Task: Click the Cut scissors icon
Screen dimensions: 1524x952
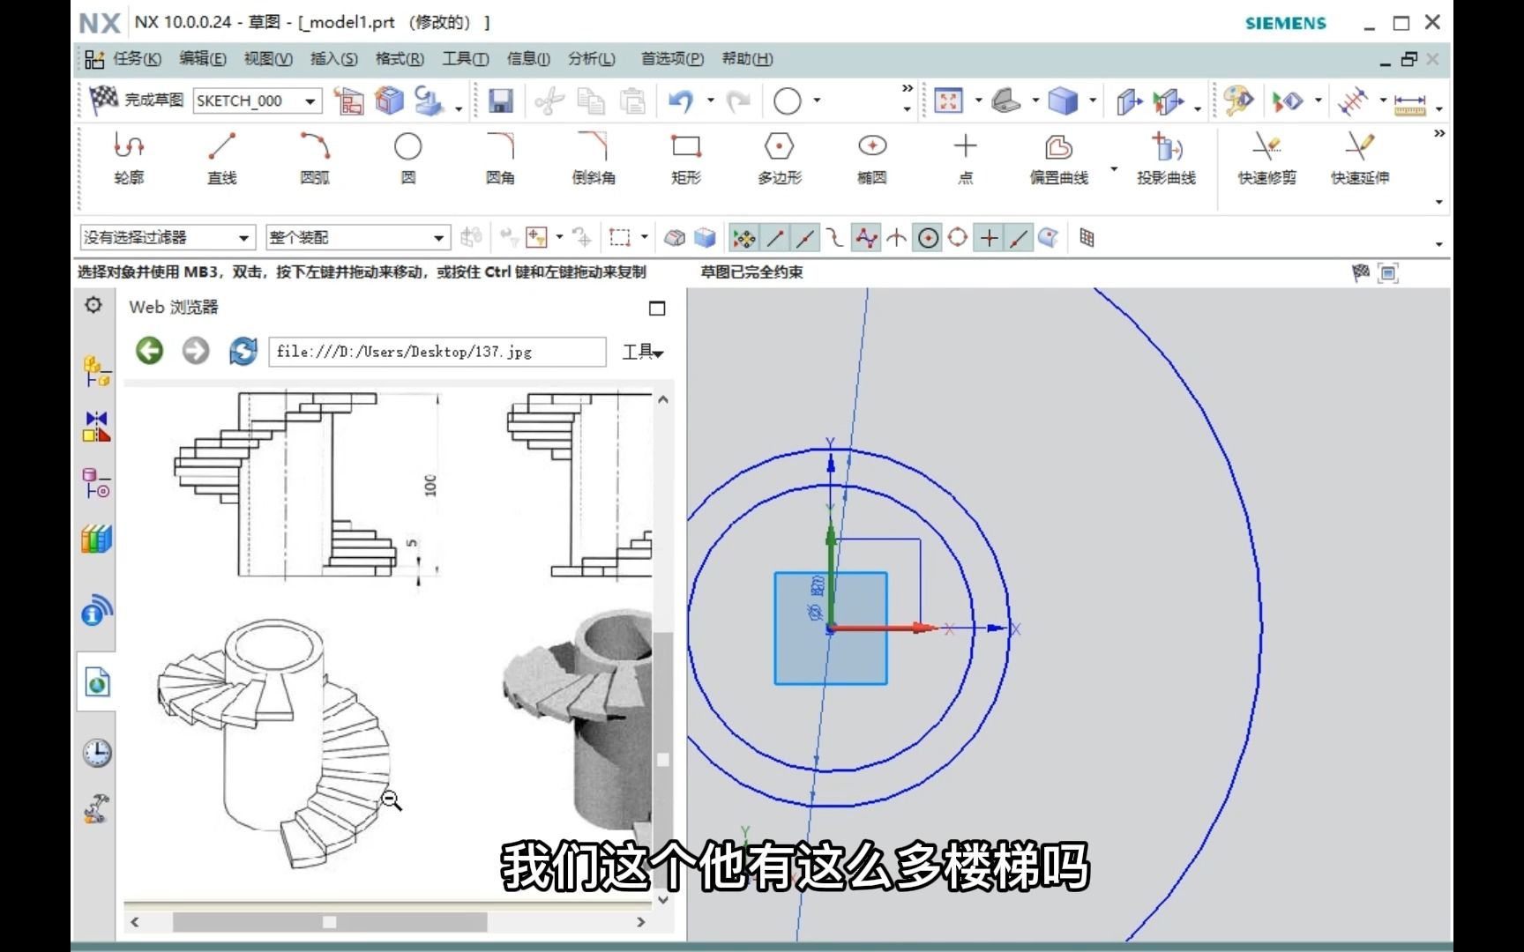Action: click(x=549, y=101)
